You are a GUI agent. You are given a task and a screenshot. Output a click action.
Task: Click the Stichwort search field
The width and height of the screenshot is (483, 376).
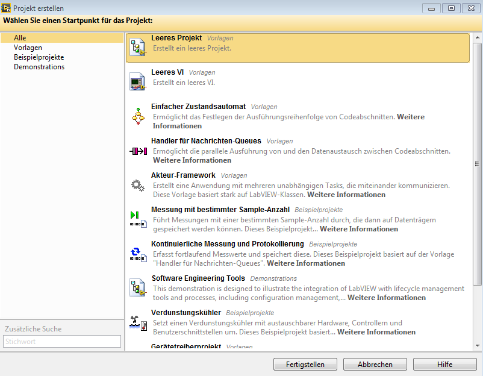pyautogui.click(x=62, y=342)
